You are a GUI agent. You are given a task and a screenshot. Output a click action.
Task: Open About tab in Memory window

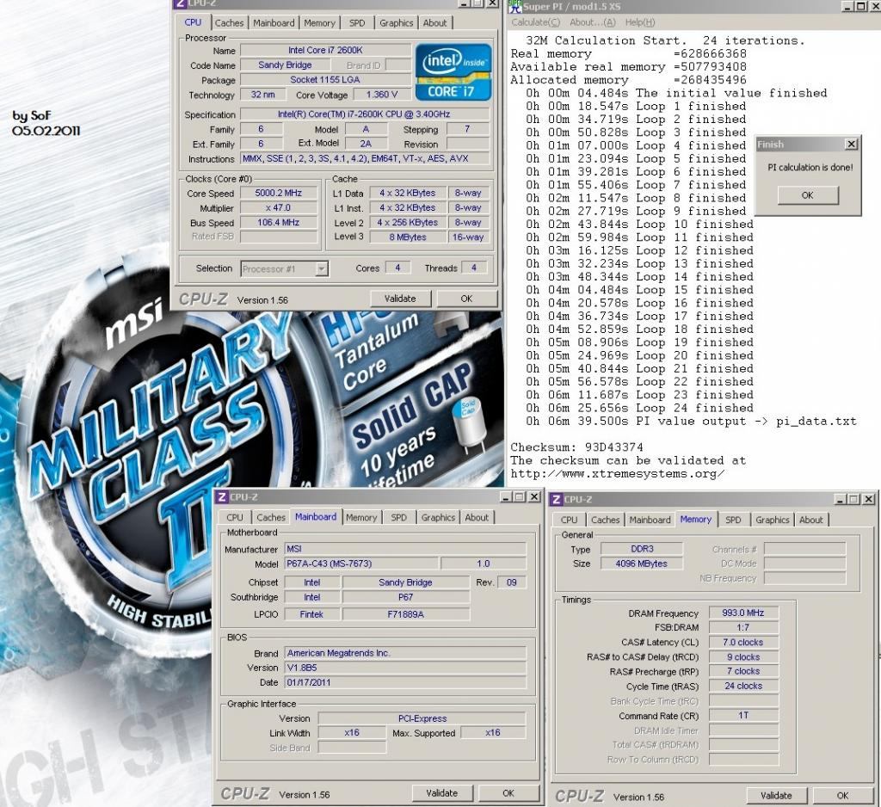tap(810, 520)
